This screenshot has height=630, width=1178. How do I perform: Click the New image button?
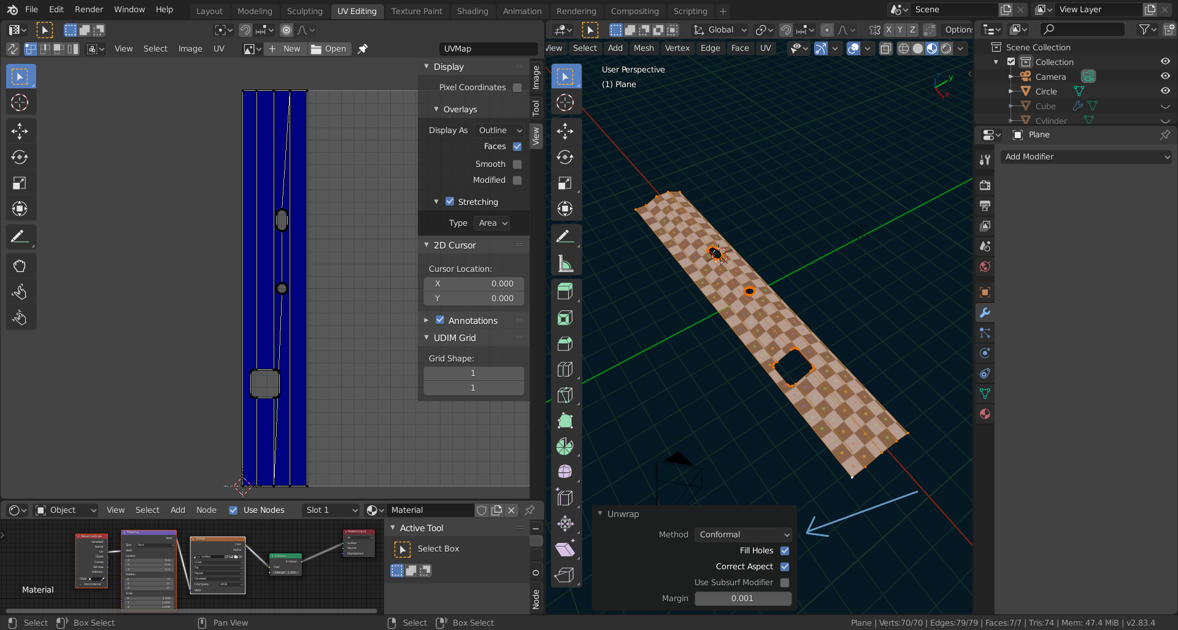(x=285, y=49)
